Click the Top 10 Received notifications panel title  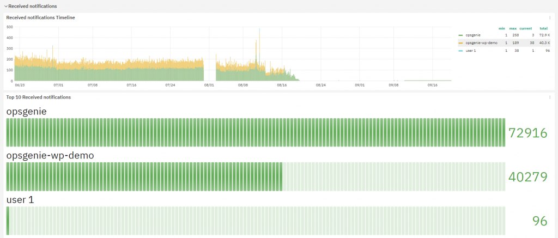pos(39,97)
